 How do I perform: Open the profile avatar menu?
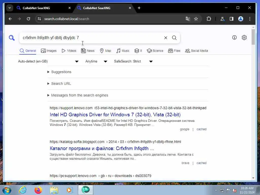pyautogui.click(x=241, y=19)
